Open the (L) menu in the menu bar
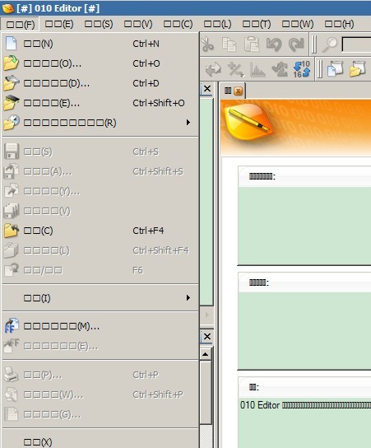The height and width of the screenshot is (448, 371). 217,24
